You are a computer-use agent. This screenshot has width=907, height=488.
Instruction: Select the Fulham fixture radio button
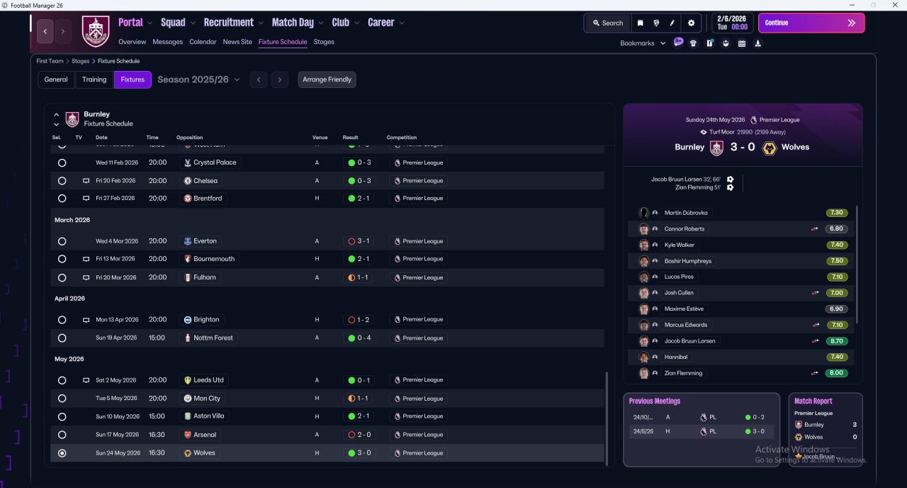[62, 278]
